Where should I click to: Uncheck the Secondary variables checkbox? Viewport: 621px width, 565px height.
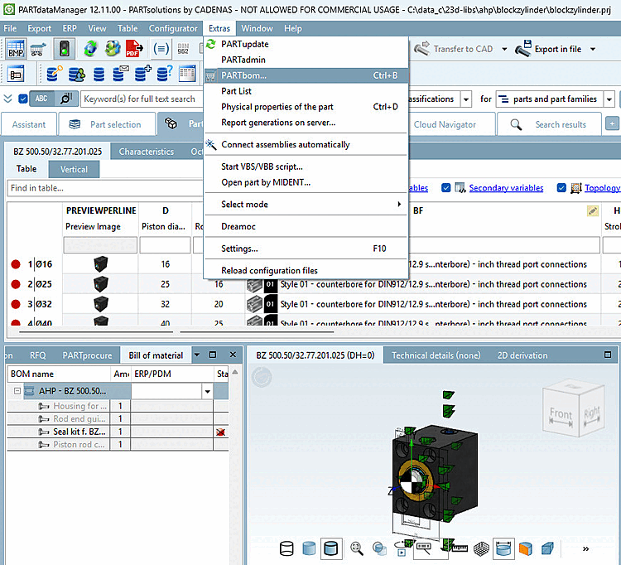446,188
